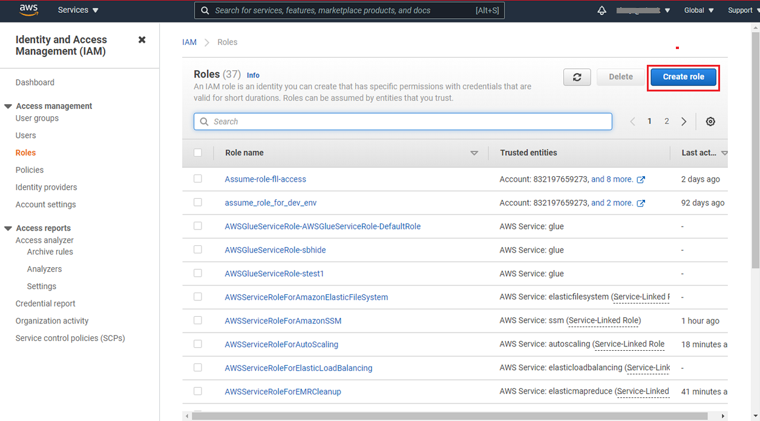Go to next page of roles
Viewport: 760px width, 421px height.
tap(684, 122)
